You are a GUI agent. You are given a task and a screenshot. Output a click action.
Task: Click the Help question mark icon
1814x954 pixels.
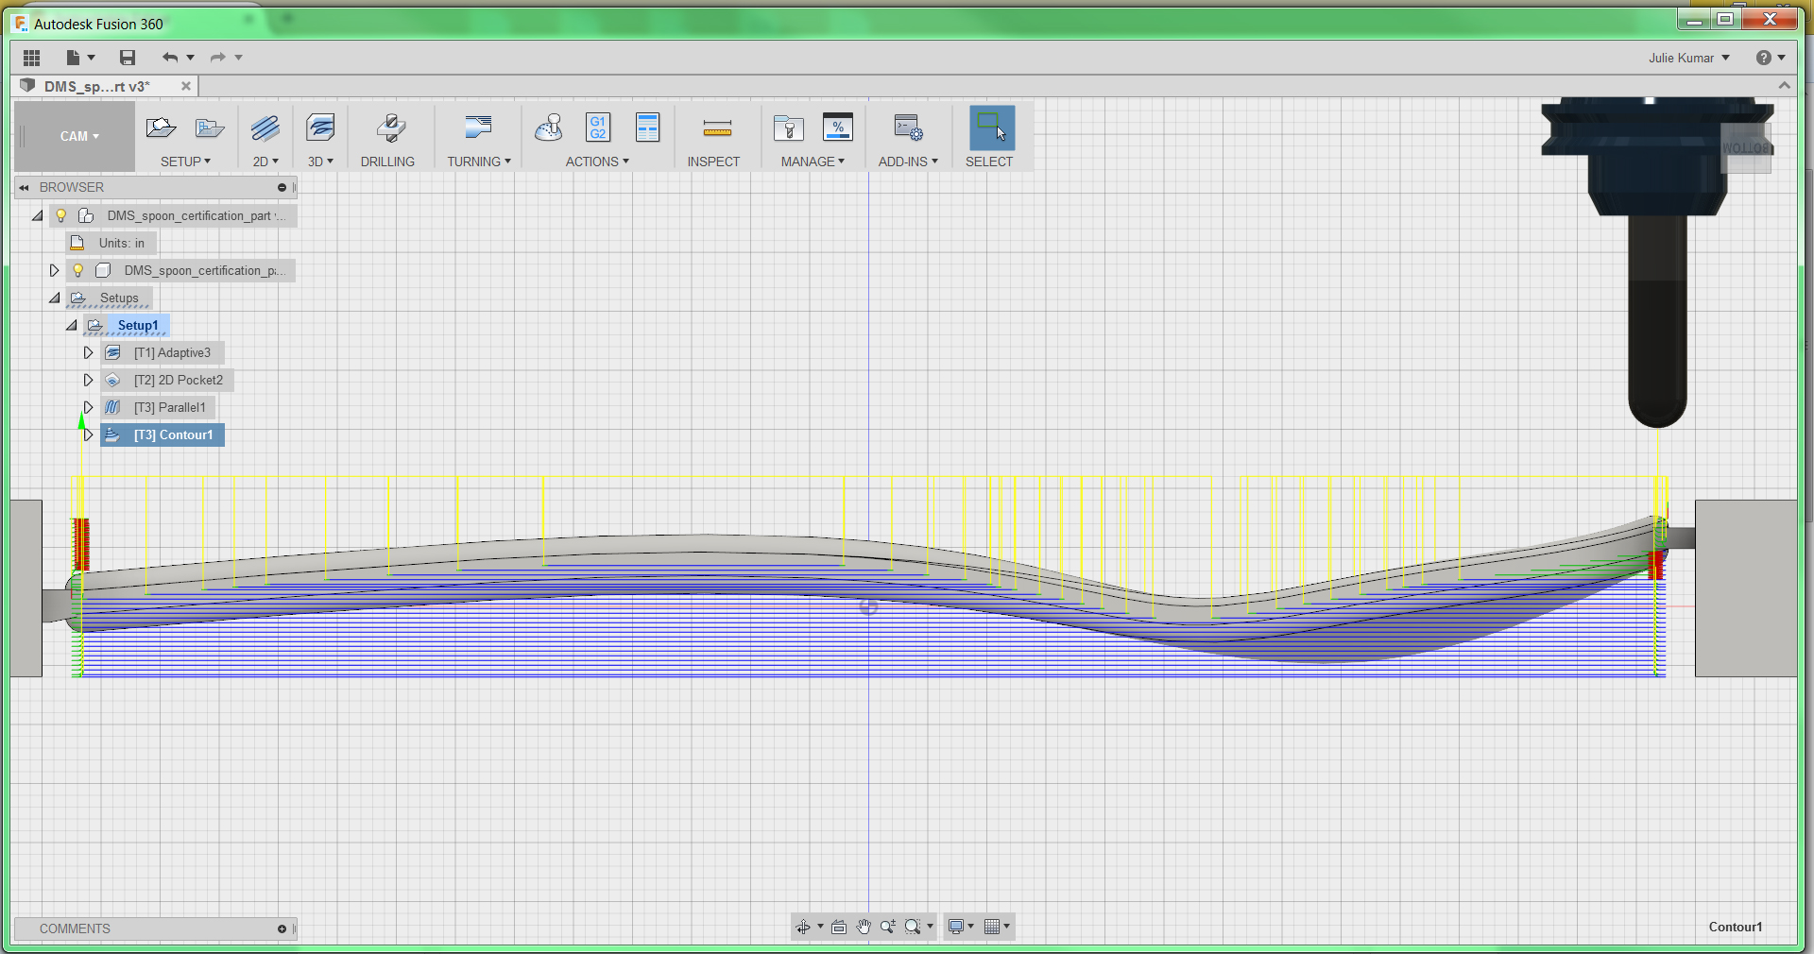pyautogui.click(x=1764, y=58)
